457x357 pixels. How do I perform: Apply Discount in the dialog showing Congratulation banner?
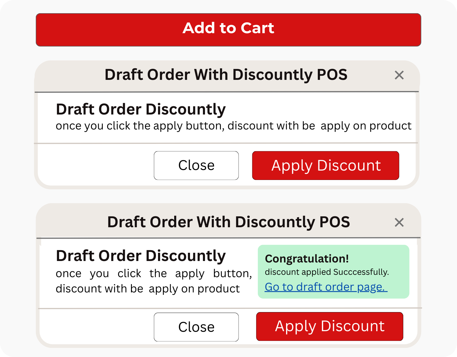[330, 326]
